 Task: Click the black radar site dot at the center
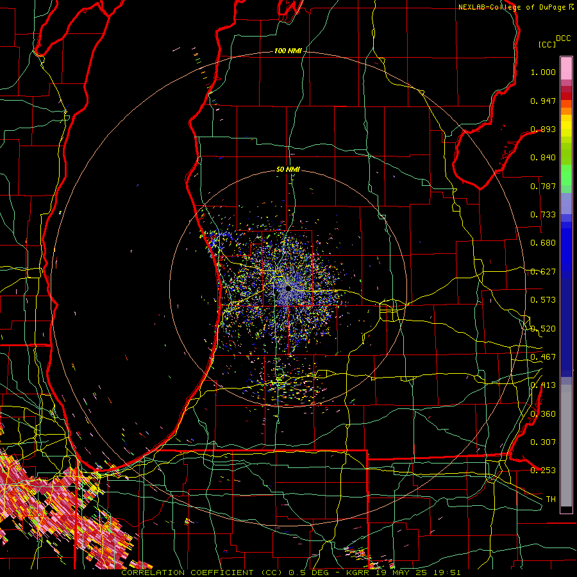pyautogui.click(x=288, y=288)
